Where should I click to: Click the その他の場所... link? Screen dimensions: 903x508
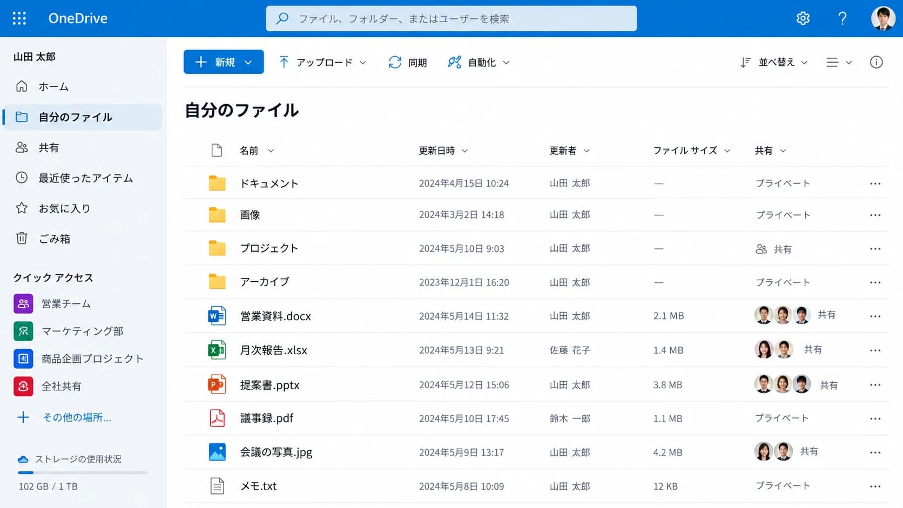tap(77, 417)
